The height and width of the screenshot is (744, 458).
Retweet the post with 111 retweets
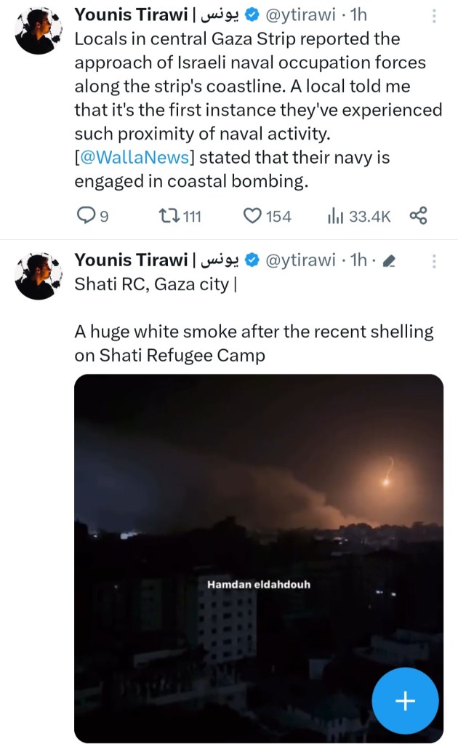(168, 216)
